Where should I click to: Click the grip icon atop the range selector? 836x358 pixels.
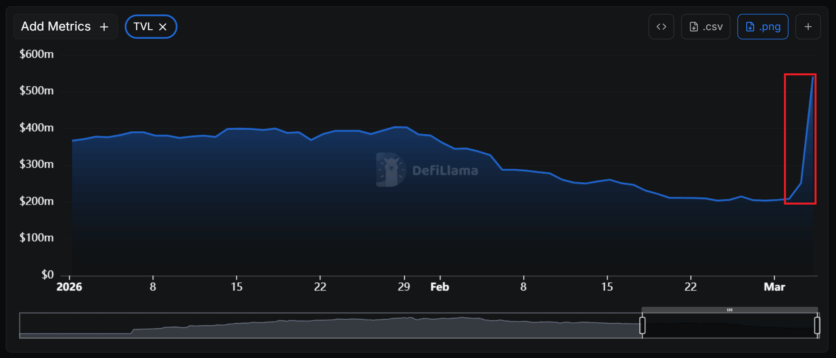(730, 310)
